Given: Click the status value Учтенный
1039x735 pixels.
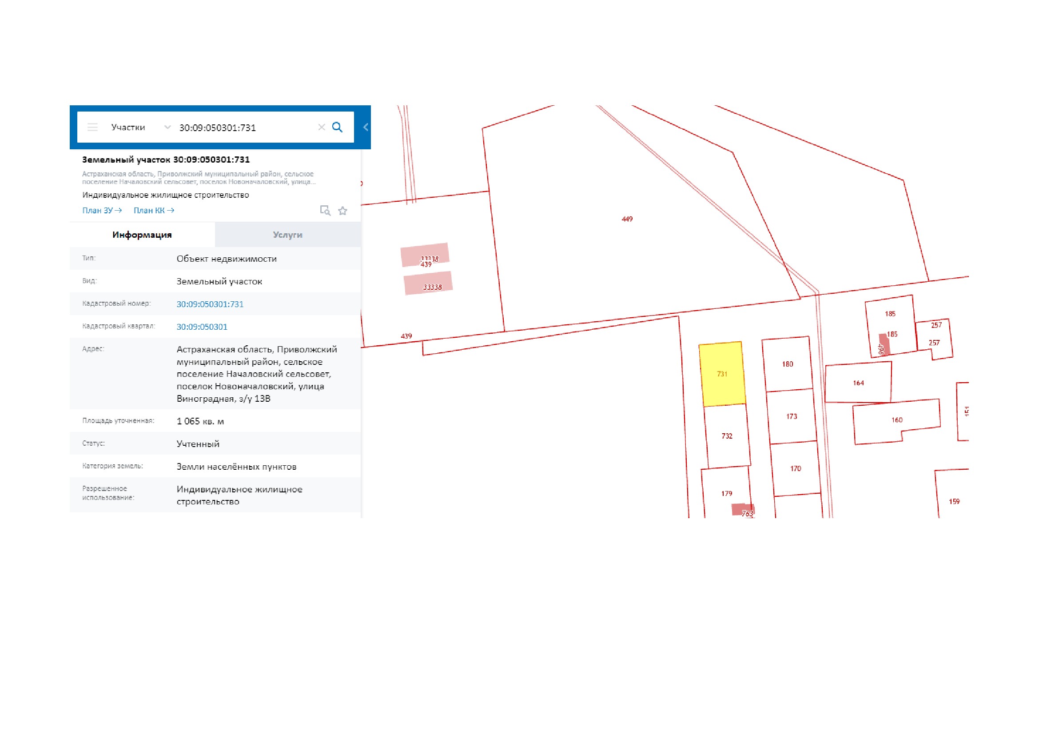Looking at the screenshot, I should tap(198, 444).
